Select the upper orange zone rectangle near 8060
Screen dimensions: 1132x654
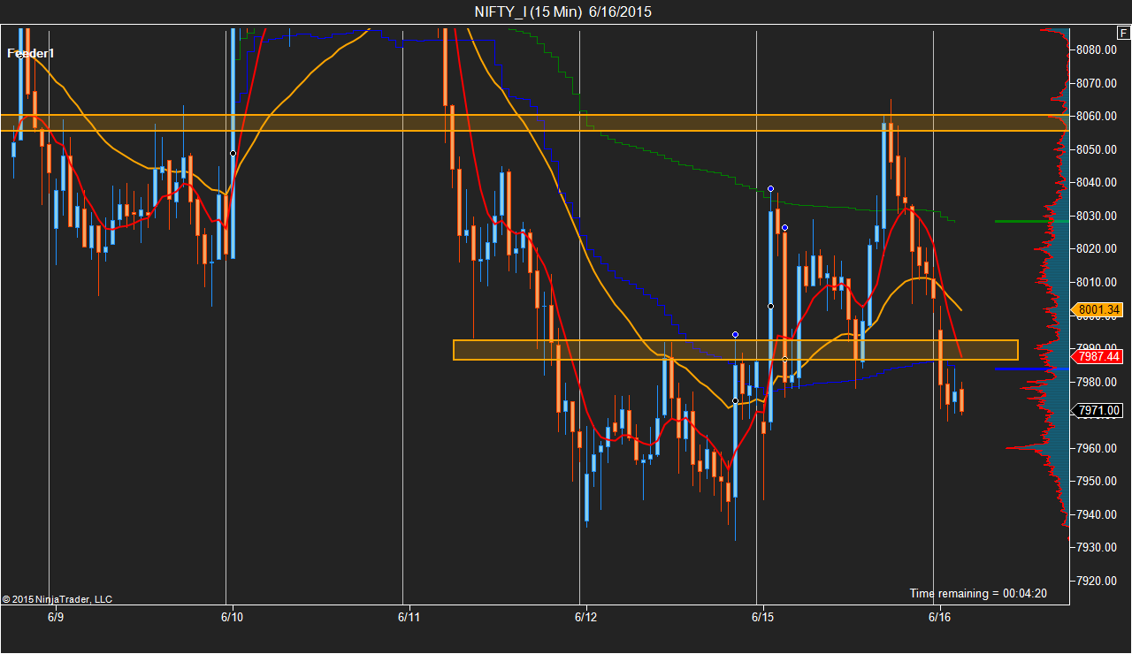point(534,123)
